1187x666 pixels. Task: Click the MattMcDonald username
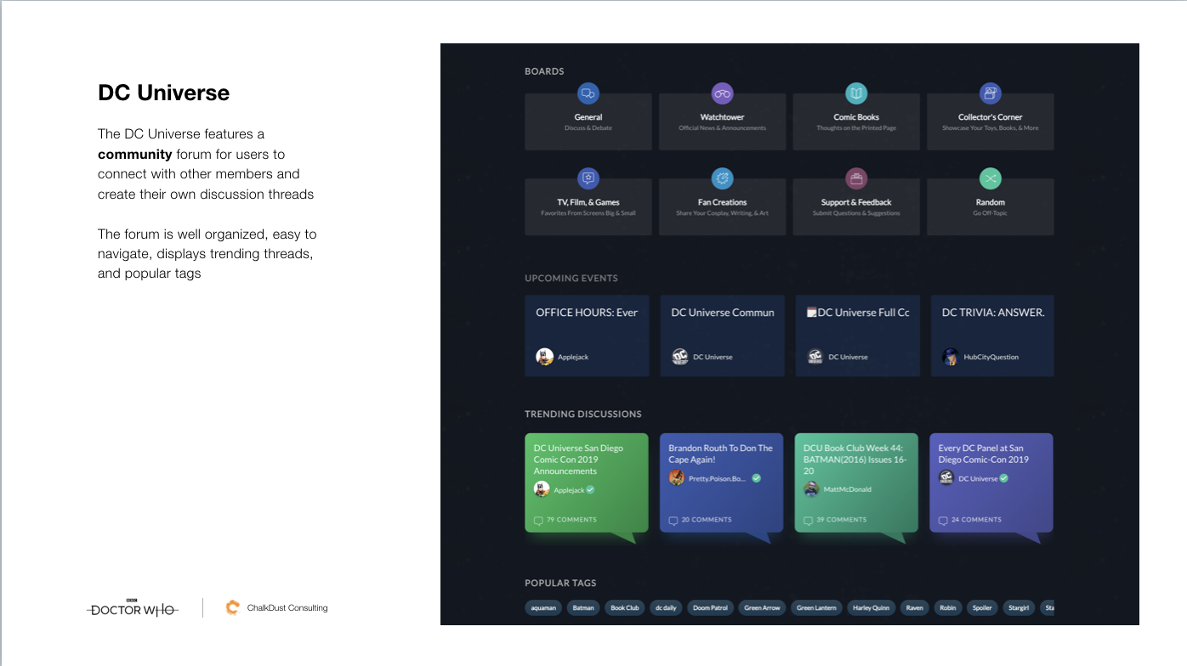[x=847, y=490]
